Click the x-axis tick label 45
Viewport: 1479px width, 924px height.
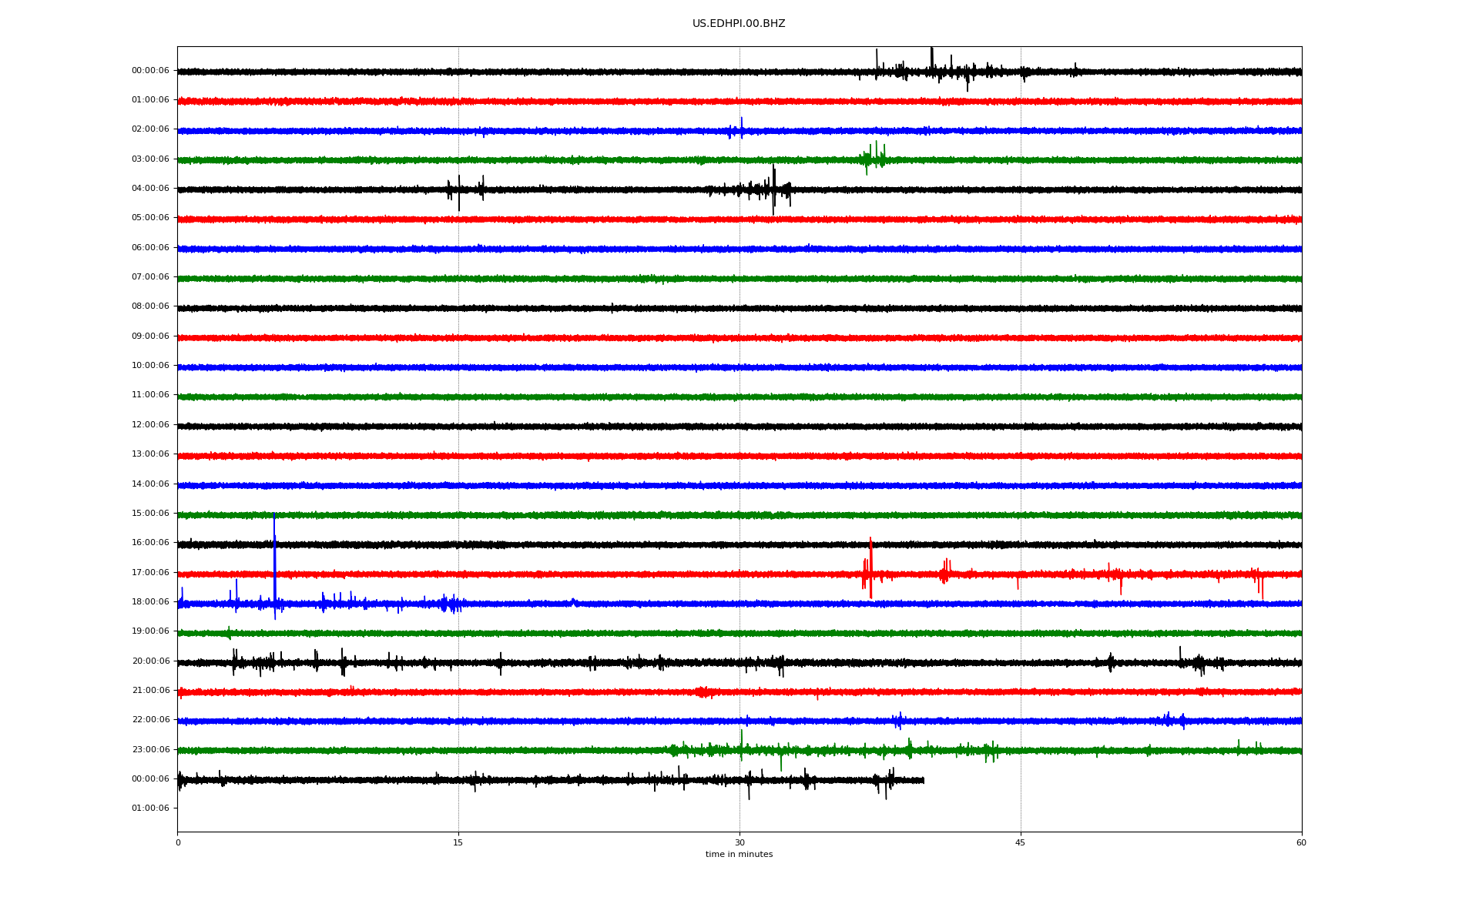1021,842
